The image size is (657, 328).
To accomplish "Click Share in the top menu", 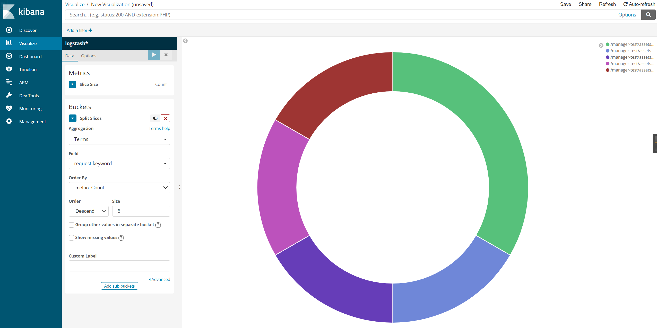I will 585,4.
